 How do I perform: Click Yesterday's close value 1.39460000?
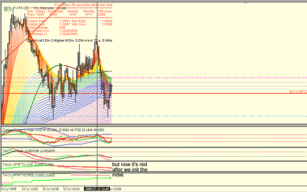pos(68,31)
